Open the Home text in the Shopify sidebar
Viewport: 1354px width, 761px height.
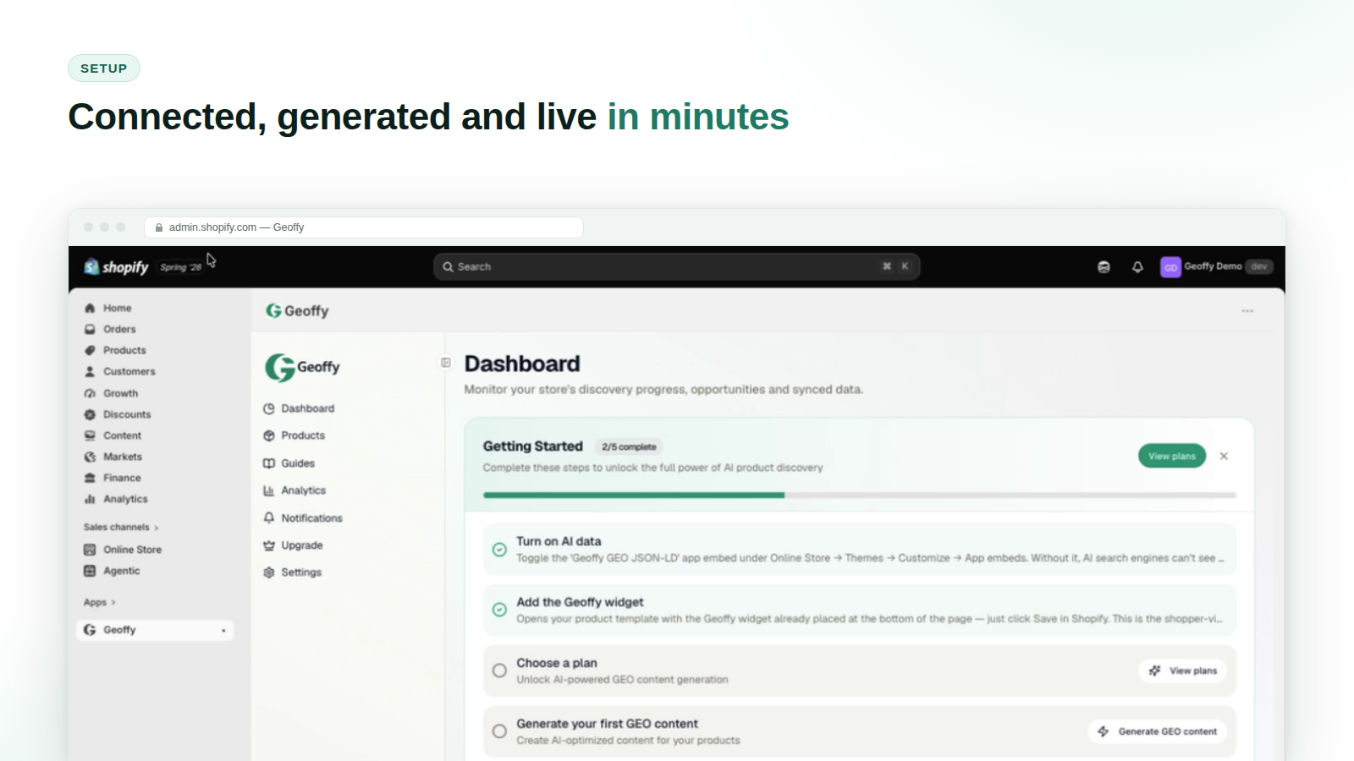click(118, 308)
